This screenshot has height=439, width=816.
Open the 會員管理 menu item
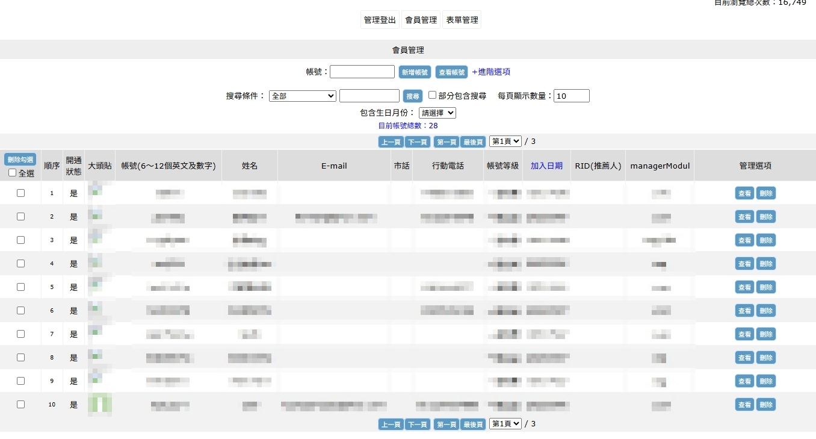coord(421,20)
